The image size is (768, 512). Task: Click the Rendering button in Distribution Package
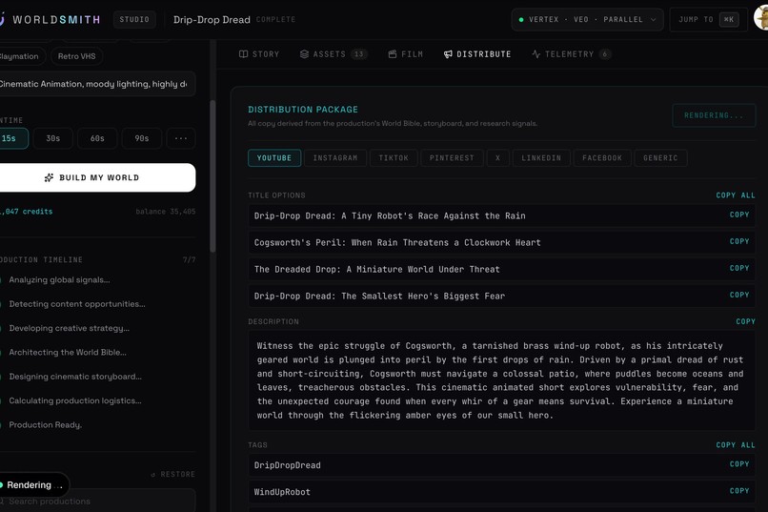(x=714, y=115)
